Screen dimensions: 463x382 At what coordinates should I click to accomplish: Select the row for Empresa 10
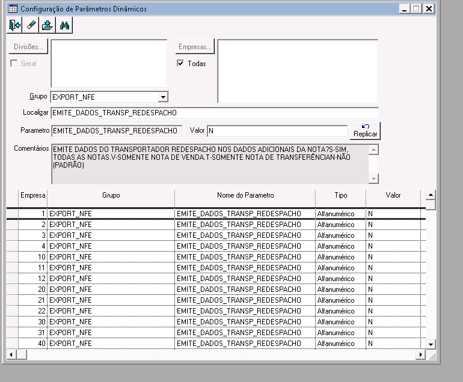click(216, 257)
